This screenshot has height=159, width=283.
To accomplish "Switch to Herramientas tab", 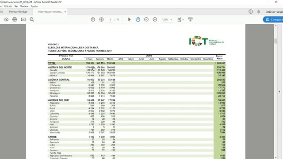I will pyautogui.click(x=18, y=11).
